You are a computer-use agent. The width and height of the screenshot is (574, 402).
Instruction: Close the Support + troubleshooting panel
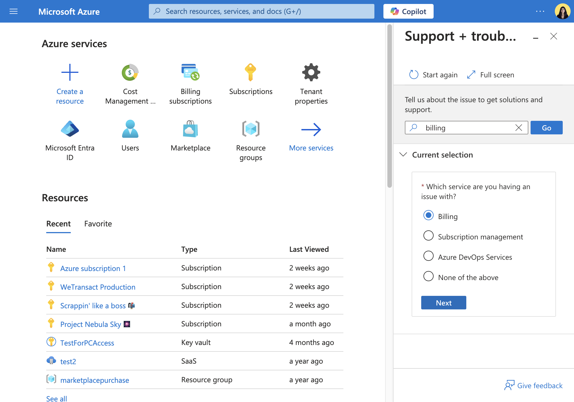coord(554,36)
